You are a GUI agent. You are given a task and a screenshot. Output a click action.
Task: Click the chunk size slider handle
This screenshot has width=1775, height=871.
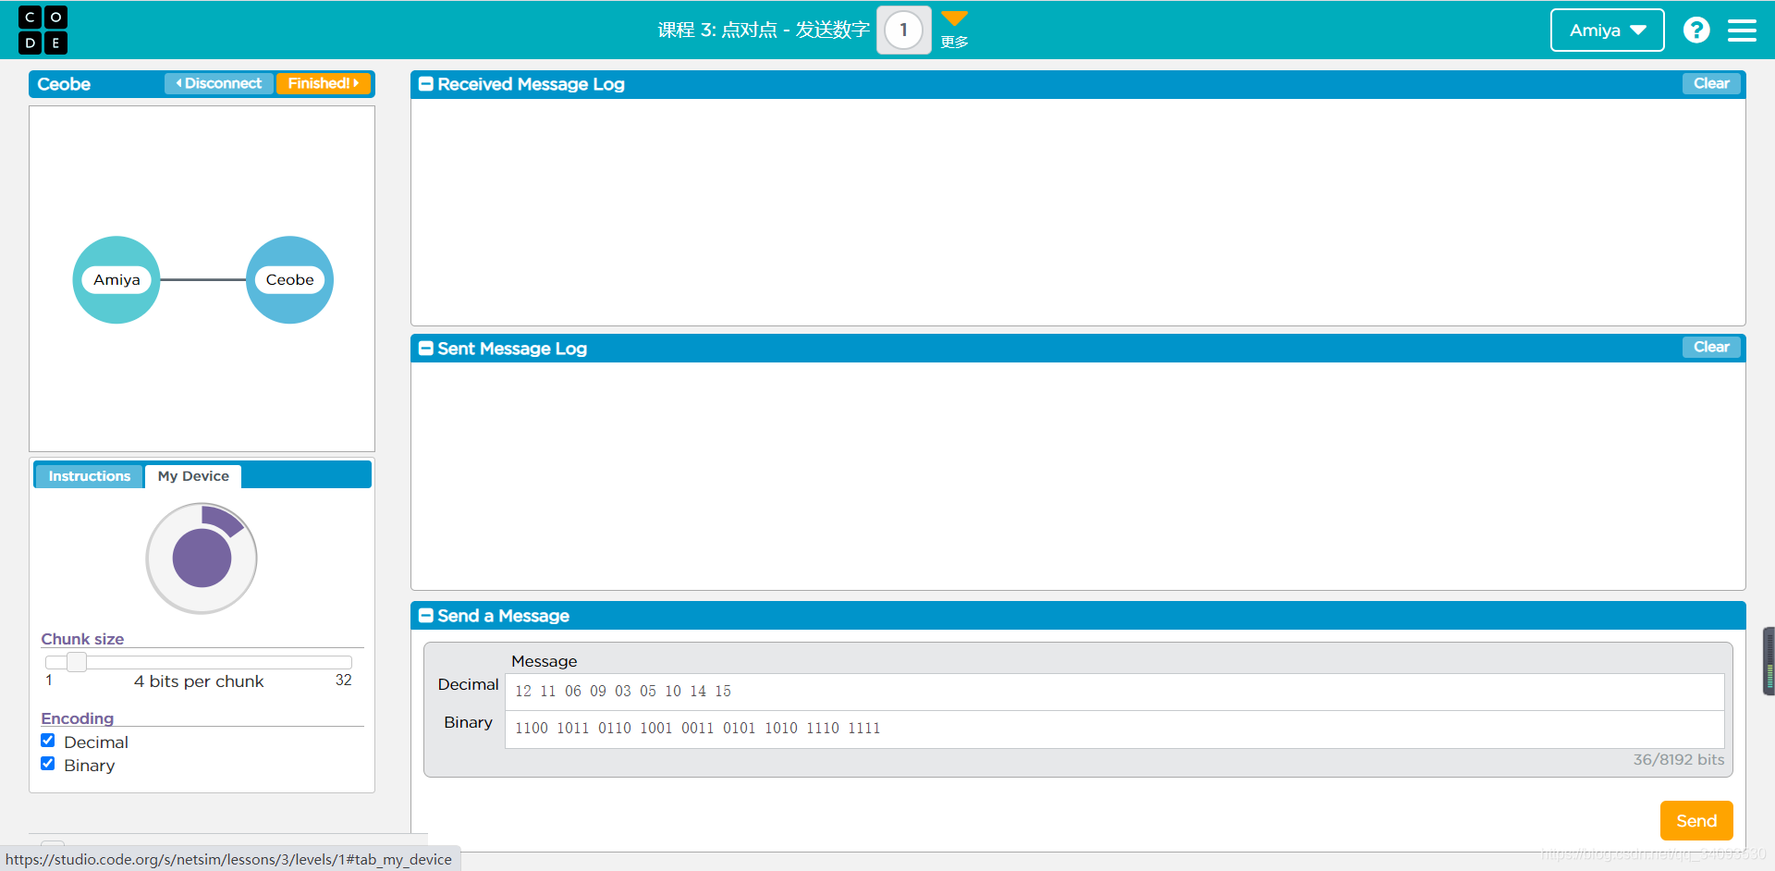point(77,662)
